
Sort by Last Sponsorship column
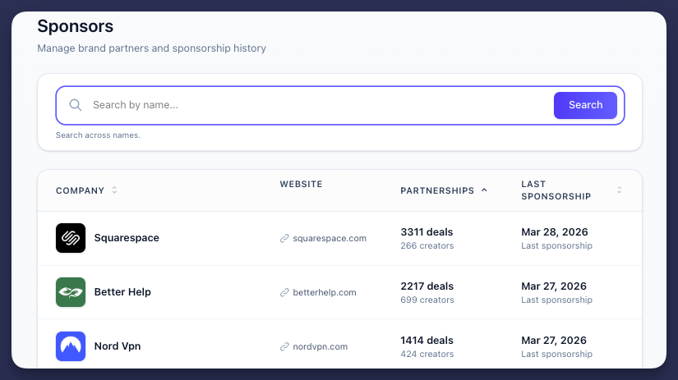pos(571,190)
